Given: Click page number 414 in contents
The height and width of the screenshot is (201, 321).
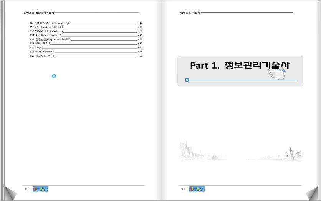Looking at the screenshot, I should pos(140,27).
